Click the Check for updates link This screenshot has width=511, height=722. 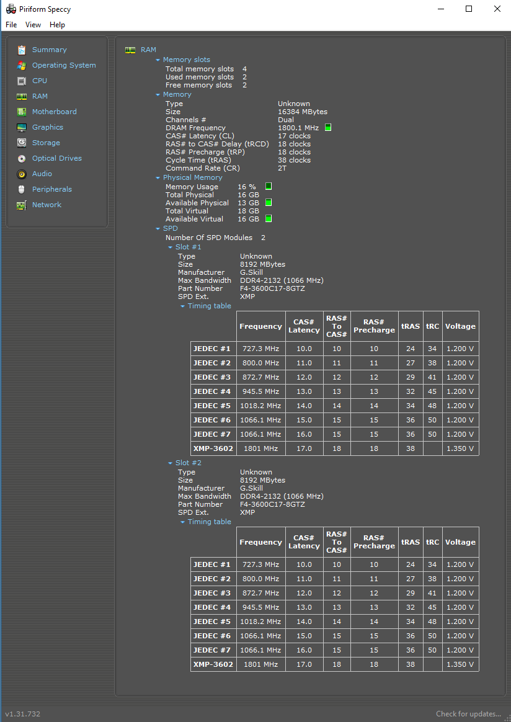tap(468, 714)
